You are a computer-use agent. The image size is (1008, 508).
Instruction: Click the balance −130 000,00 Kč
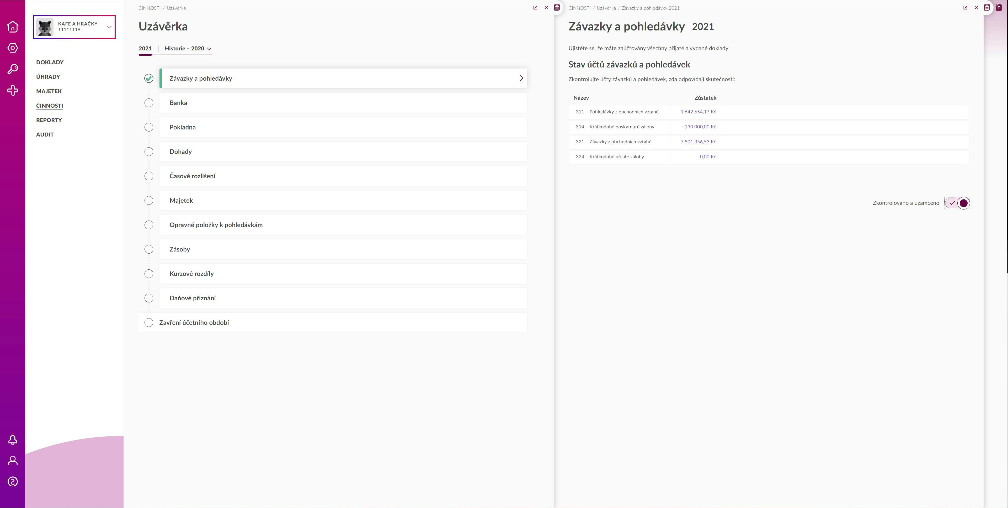[x=699, y=127]
